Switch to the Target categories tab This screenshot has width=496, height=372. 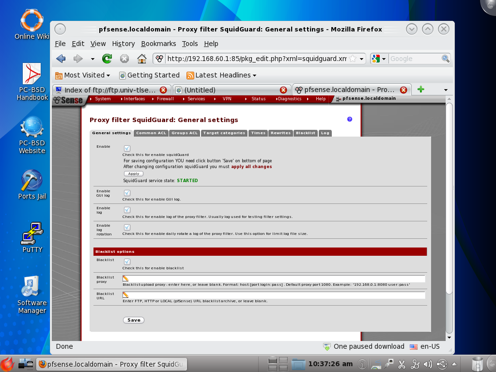(x=224, y=133)
